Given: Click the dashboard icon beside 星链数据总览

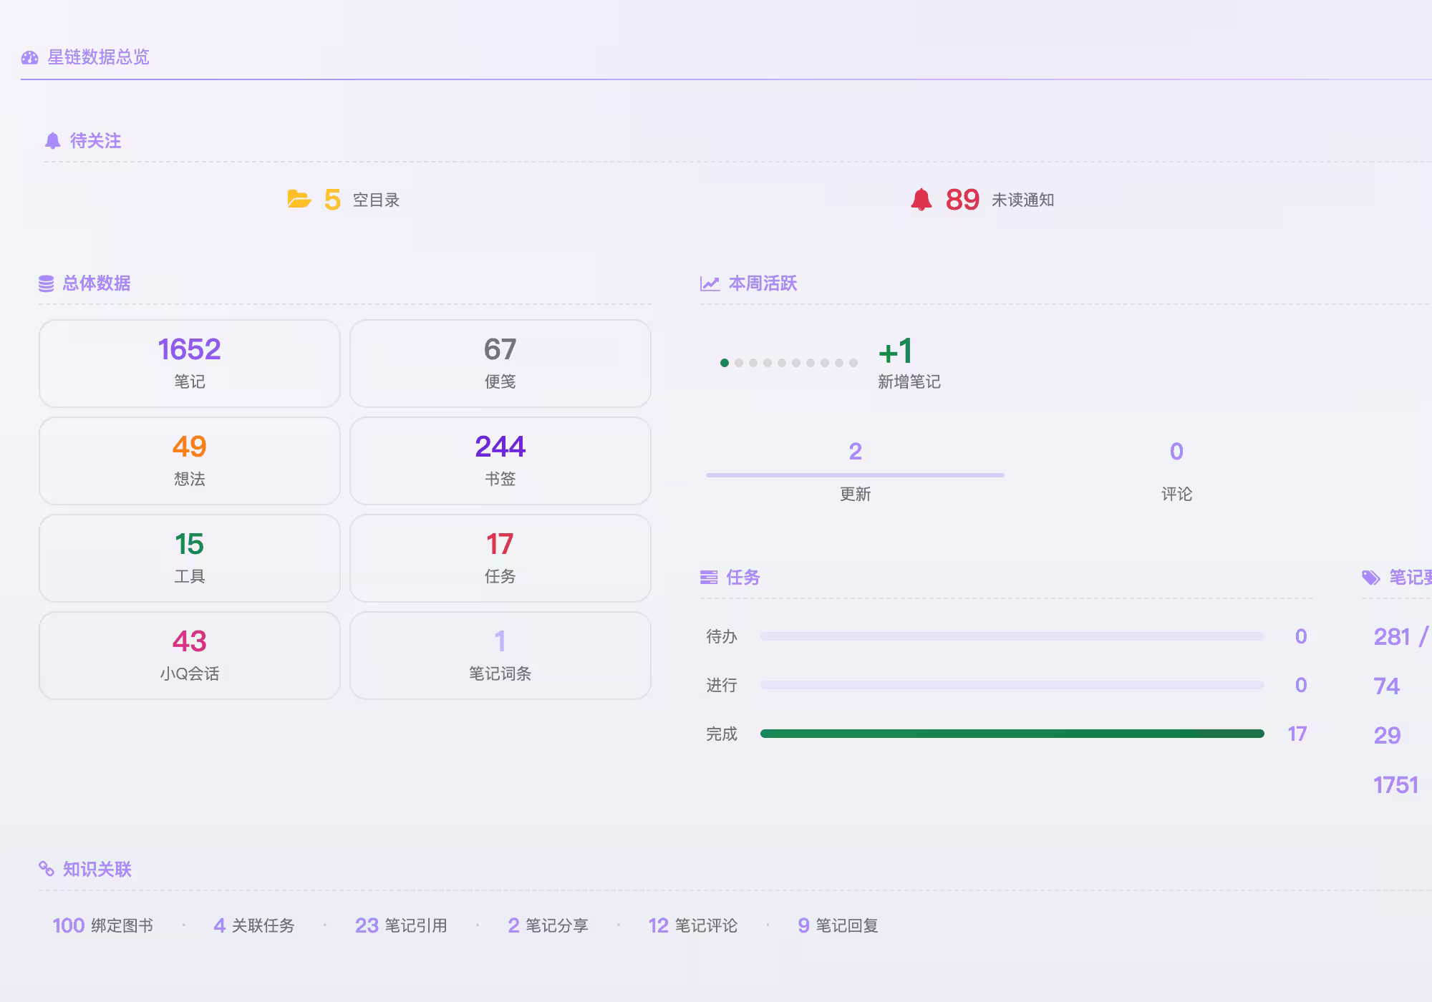Looking at the screenshot, I should 29,57.
